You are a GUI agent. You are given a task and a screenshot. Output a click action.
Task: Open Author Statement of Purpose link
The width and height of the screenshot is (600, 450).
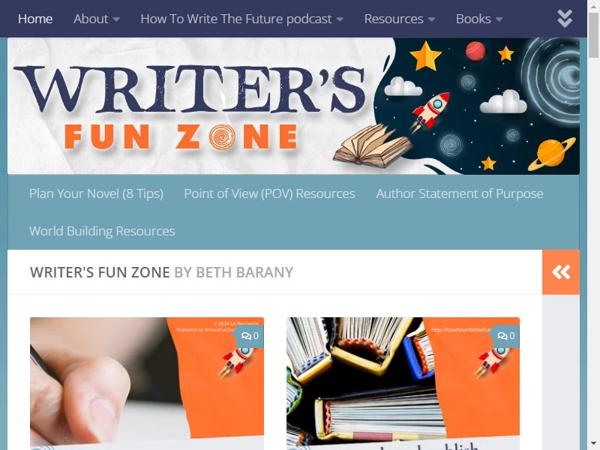pos(460,193)
